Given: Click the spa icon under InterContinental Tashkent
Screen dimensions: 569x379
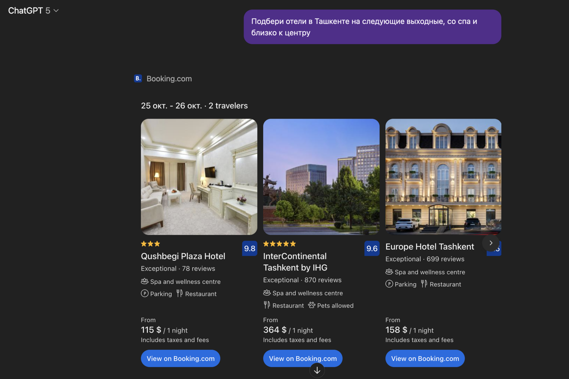Looking at the screenshot, I should pyautogui.click(x=267, y=293).
